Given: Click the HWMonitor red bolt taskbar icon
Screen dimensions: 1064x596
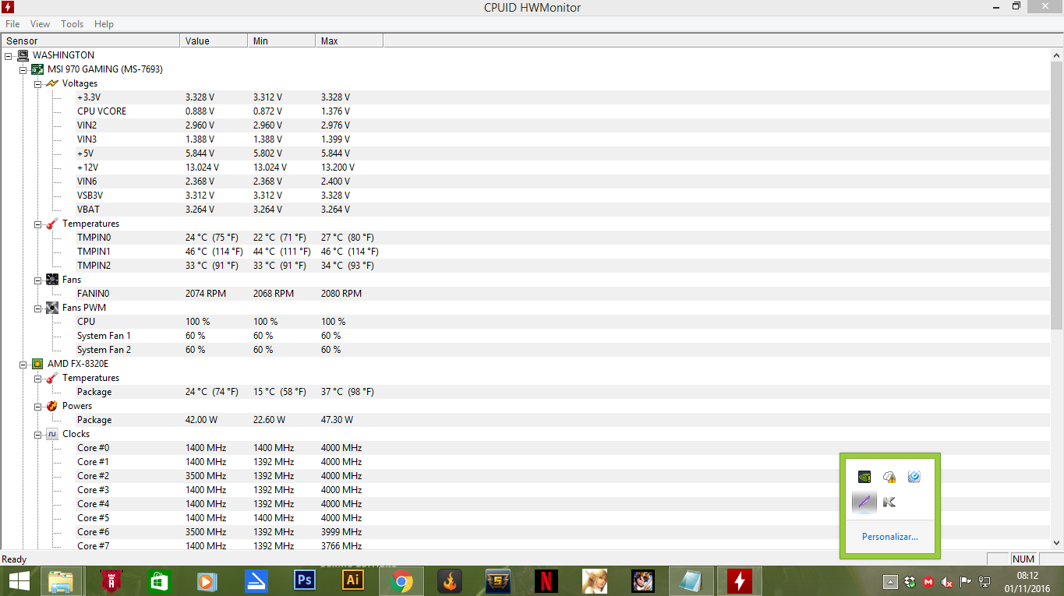Looking at the screenshot, I should (x=739, y=581).
